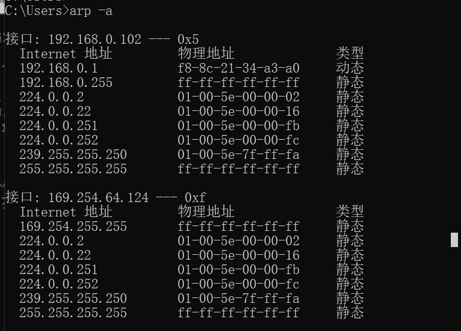The width and height of the screenshot is (461, 331).
Task: Click the IP address 192.168.0.255
Action: coord(65,82)
